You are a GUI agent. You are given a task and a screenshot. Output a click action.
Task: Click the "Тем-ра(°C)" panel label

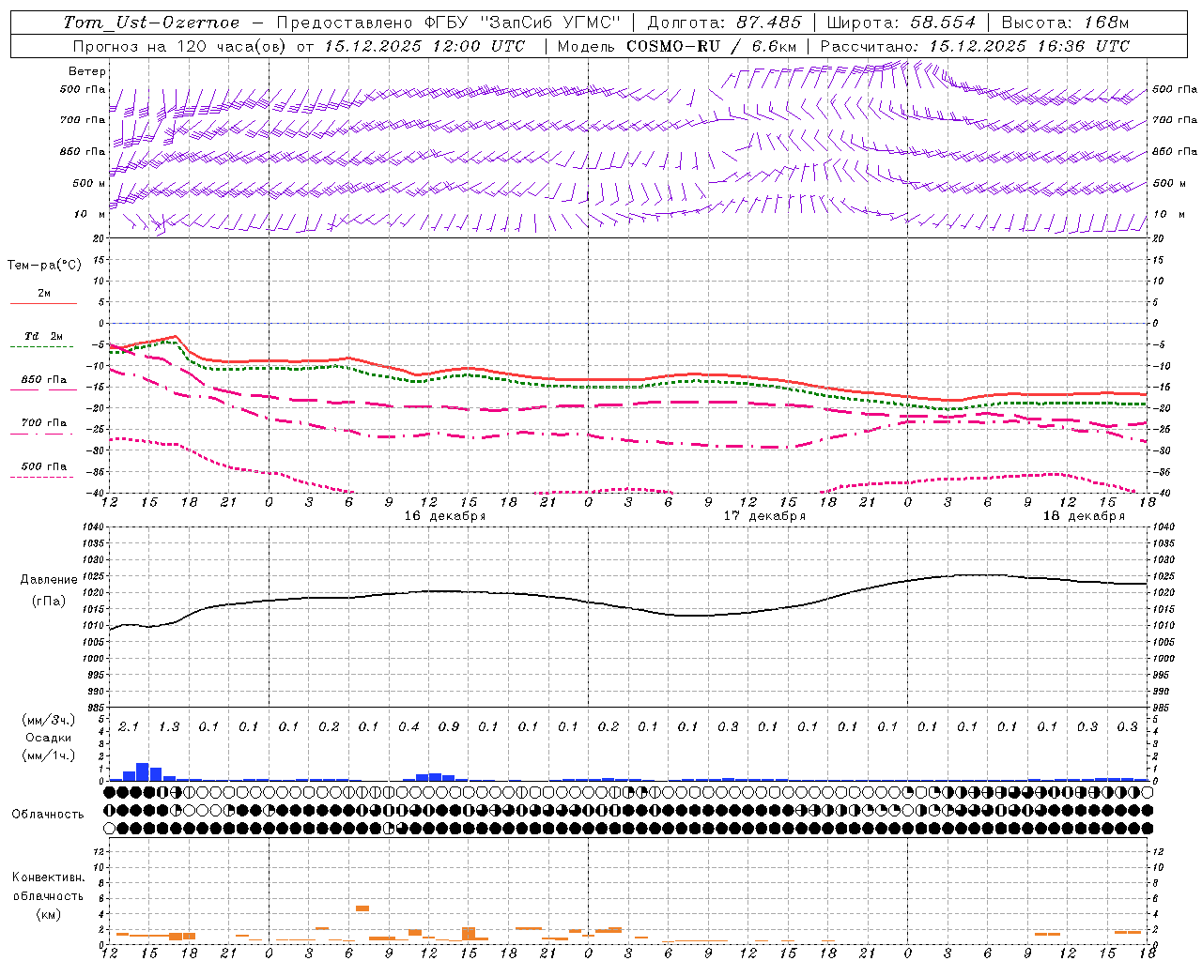click(44, 266)
